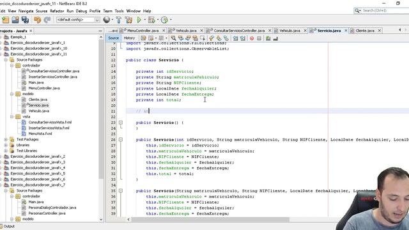Screen dimensions: 409x230
Task: Click the Save All icon
Action: 25,20
